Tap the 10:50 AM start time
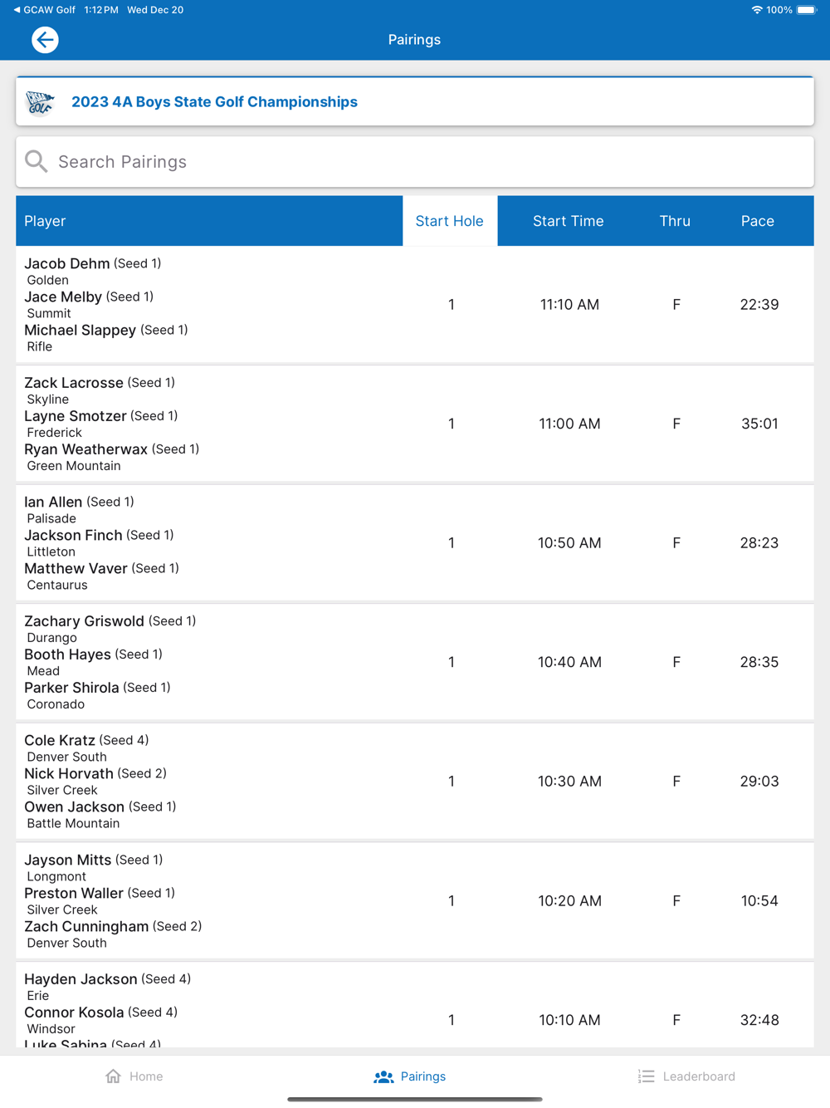This screenshot has width=830, height=1108. pyautogui.click(x=569, y=543)
